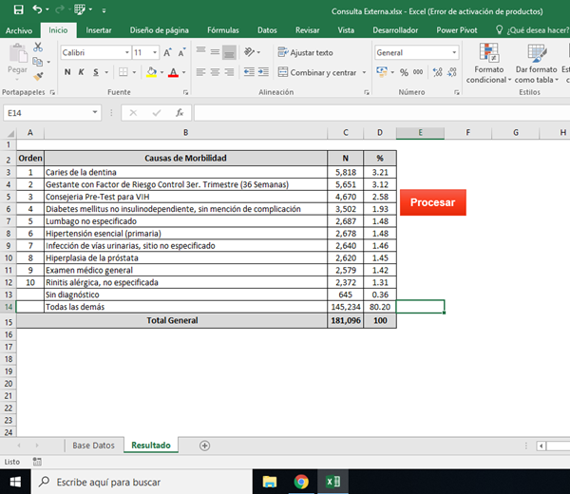Click the Percent Style icon

pyautogui.click(x=404, y=72)
